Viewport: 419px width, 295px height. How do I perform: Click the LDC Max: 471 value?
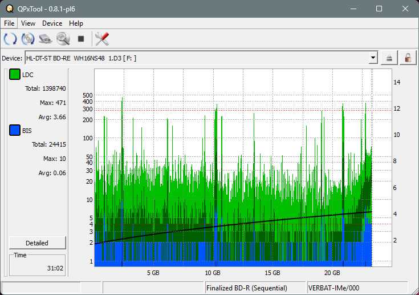(53, 103)
